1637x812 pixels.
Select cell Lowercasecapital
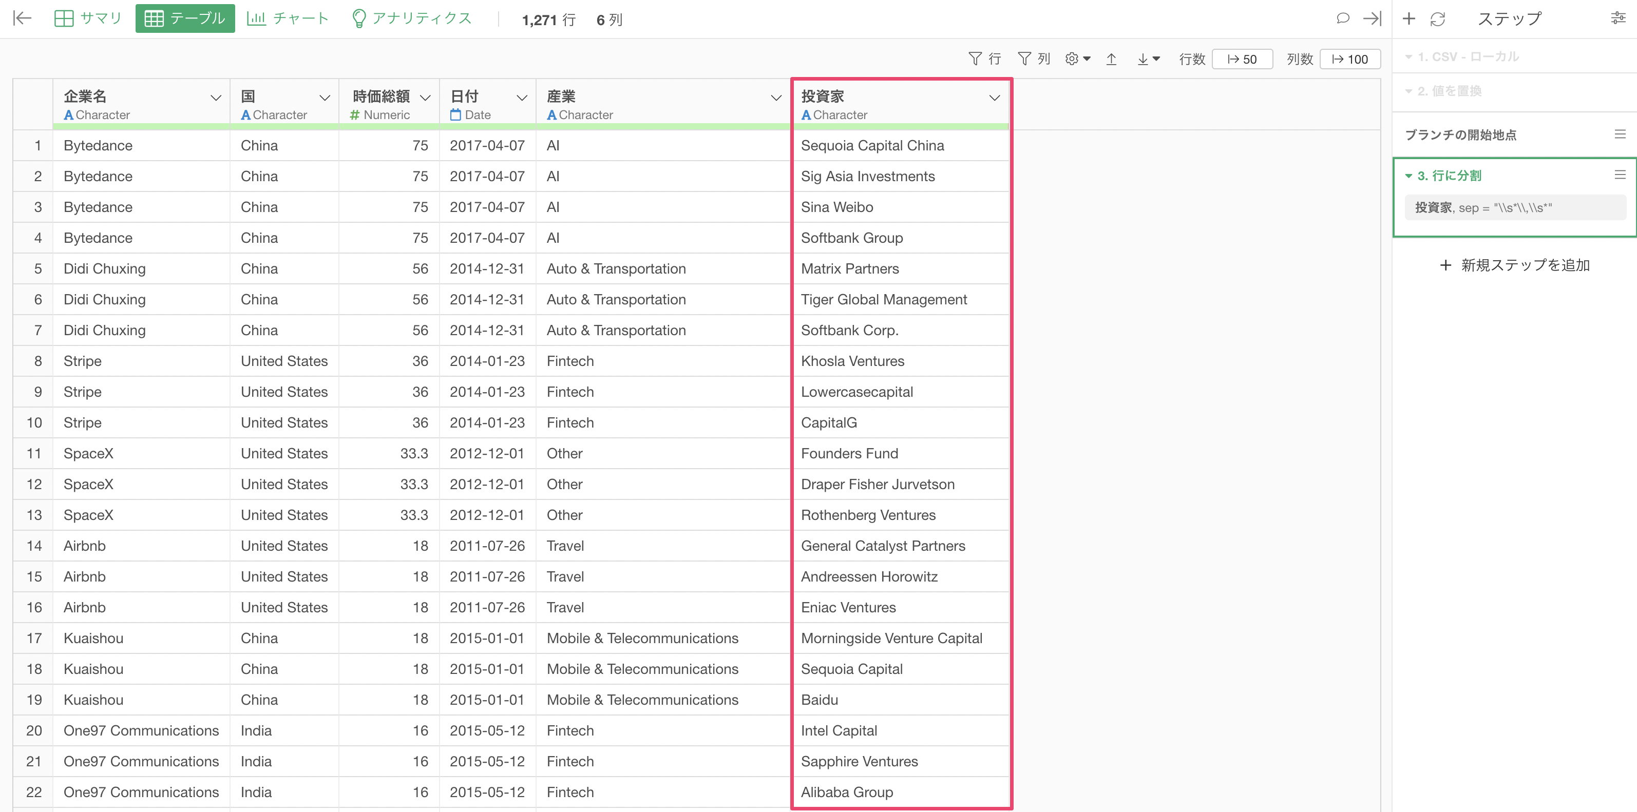tap(901, 392)
